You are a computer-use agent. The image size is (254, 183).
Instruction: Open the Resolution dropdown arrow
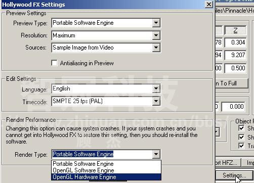point(156,35)
